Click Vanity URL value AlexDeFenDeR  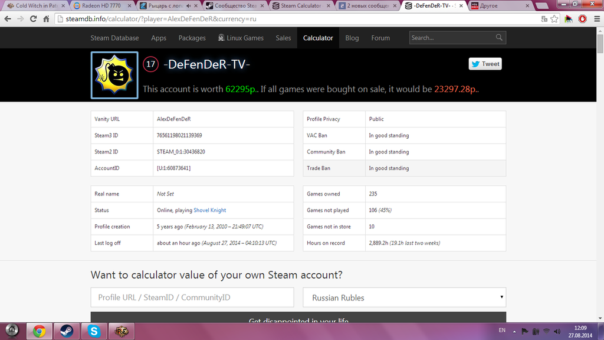(x=174, y=119)
